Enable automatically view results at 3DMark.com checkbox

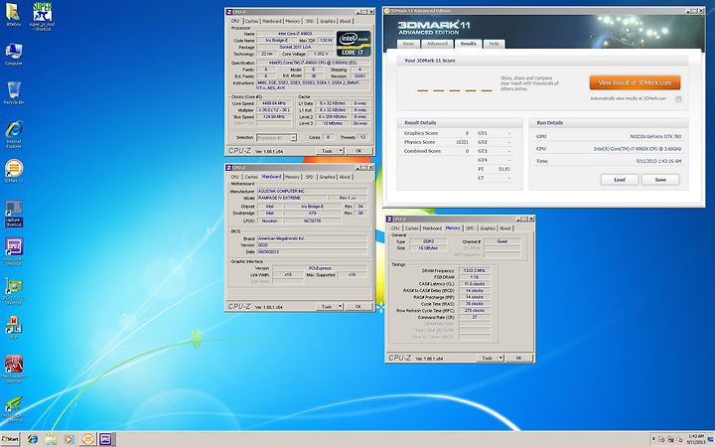[678, 99]
